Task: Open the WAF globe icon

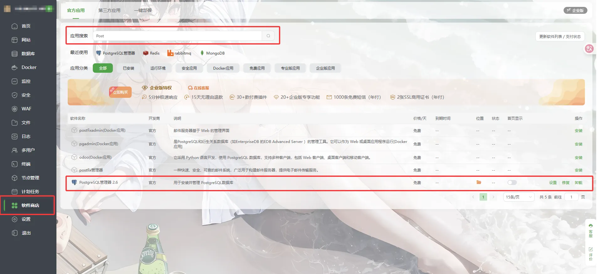Action: click(x=14, y=109)
